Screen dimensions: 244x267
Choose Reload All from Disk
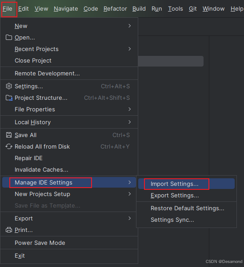coord(69,147)
